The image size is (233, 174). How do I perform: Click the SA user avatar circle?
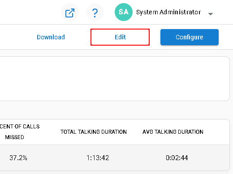[124, 12]
